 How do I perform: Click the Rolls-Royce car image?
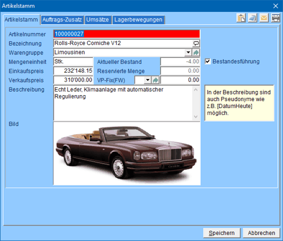[x=127, y=154]
